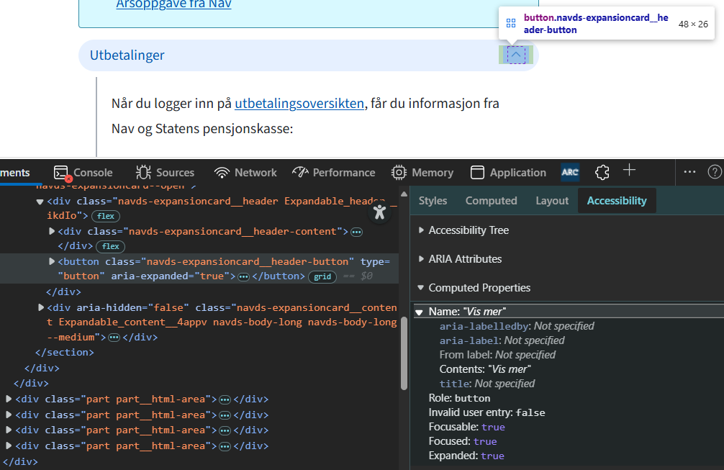Image resolution: width=724 pixels, height=470 pixels.
Task: Click the ellipsis badge after header-content div
Action: click(356, 232)
